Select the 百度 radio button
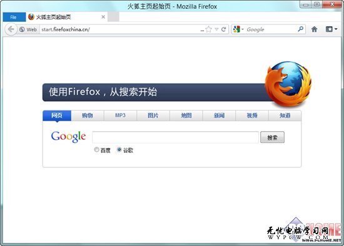The image size is (344, 246). 96,150
